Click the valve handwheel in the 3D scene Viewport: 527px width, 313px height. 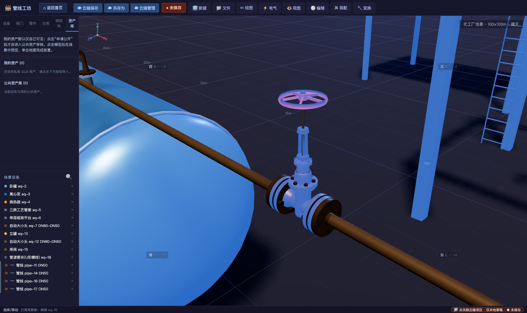(x=303, y=99)
